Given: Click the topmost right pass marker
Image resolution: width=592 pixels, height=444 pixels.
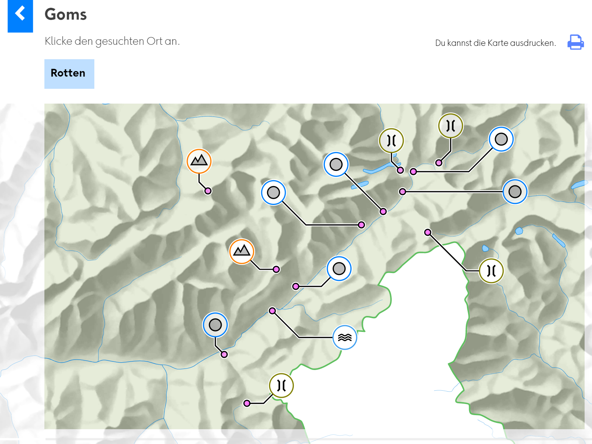Looking at the screenshot, I should click(x=451, y=125).
